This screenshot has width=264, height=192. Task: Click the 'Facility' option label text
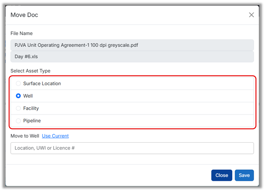[x=31, y=108]
